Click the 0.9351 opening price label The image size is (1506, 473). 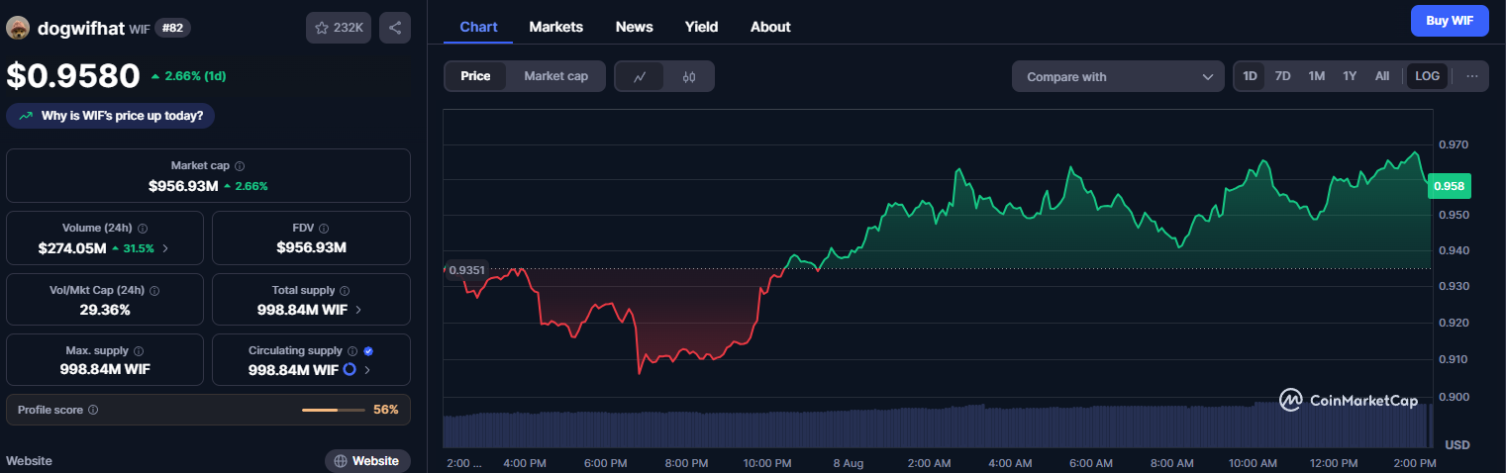pyautogui.click(x=466, y=269)
